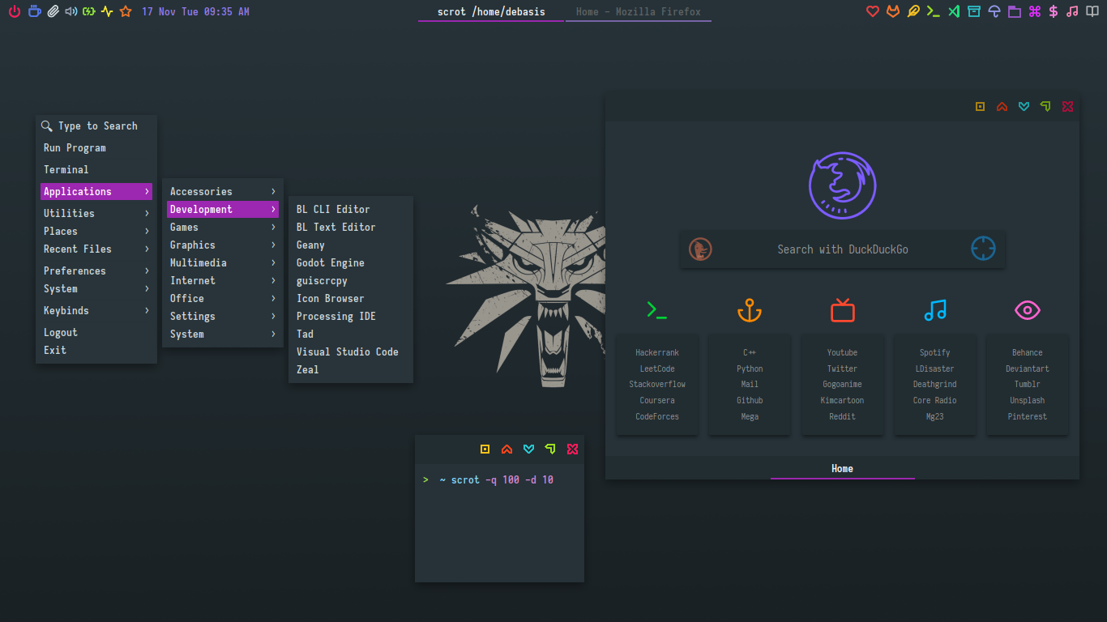Viewport: 1107px width, 622px height.
Task: Click the teal archive box launcher icon
Action: (x=974, y=11)
